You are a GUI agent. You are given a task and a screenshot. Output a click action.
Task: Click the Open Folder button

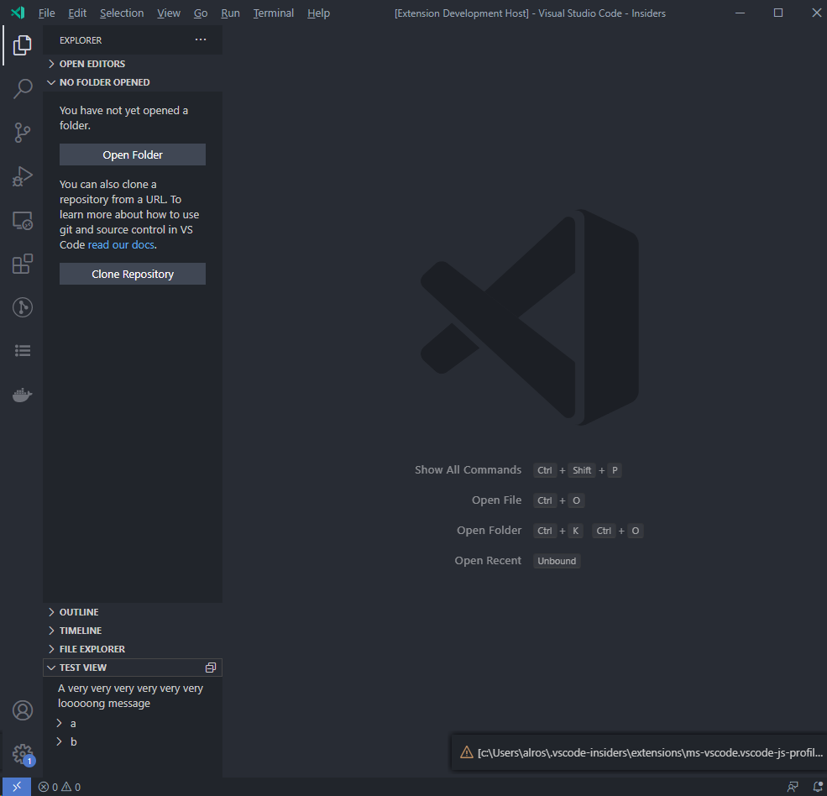click(x=132, y=154)
